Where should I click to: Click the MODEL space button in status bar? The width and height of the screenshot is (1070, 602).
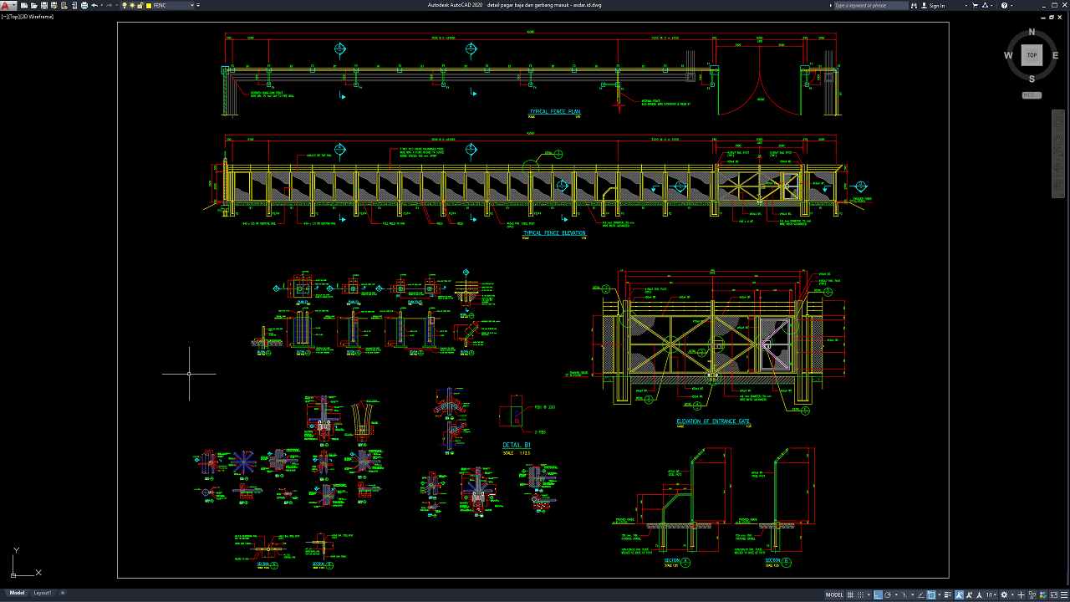coord(834,594)
